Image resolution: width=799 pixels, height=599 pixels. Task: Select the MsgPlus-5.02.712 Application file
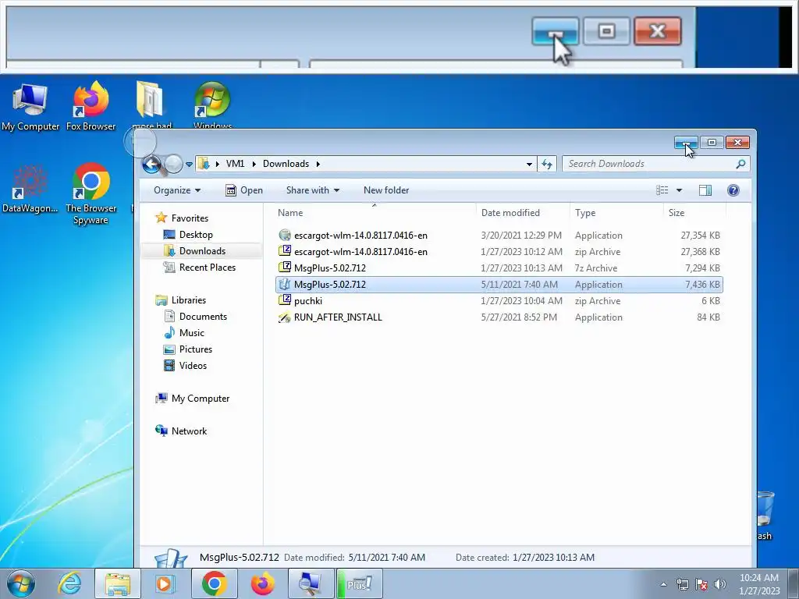[x=499, y=284]
